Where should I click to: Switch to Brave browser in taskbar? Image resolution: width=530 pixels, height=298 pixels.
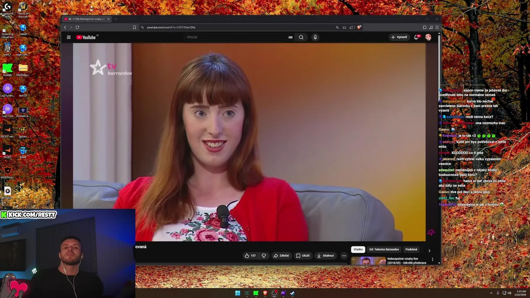pyautogui.click(x=265, y=293)
